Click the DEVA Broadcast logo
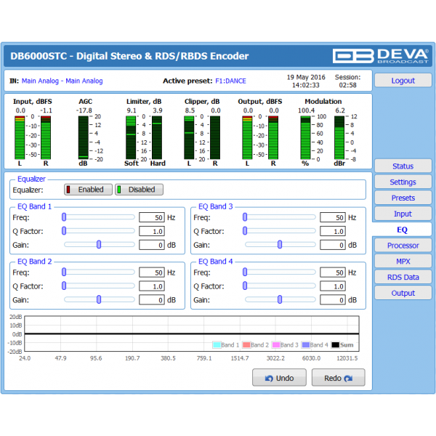The width and height of the screenshot is (436, 436). [x=380, y=56]
